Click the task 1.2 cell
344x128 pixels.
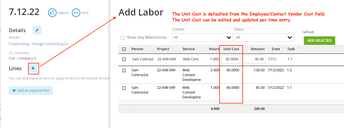click(x=290, y=70)
